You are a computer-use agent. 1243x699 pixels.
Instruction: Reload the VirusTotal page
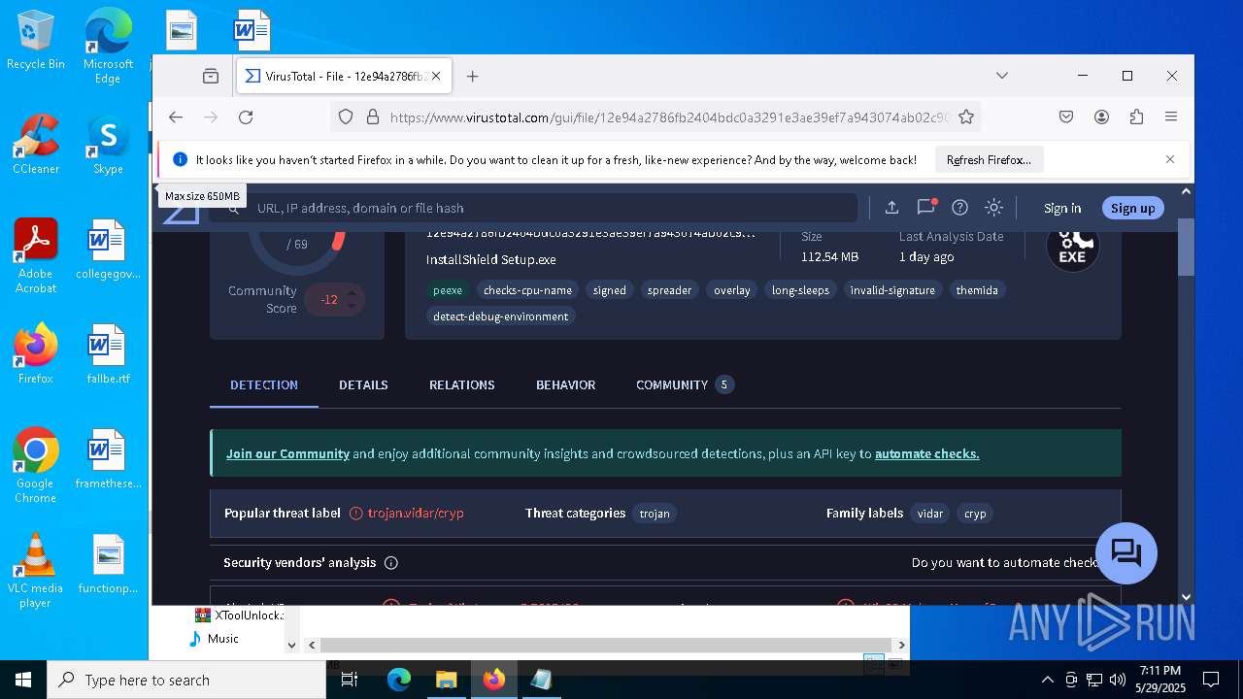pos(246,117)
